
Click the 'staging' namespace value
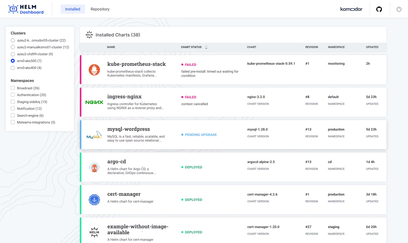point(334,227)
